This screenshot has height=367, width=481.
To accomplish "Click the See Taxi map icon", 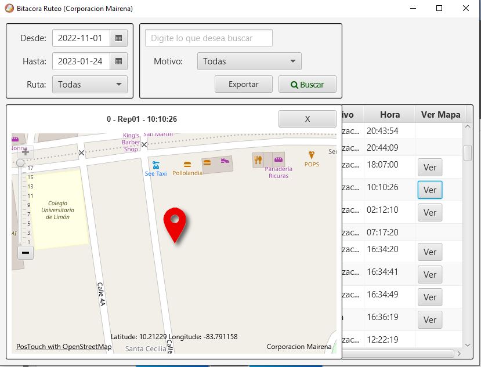I will coord(155,165).
